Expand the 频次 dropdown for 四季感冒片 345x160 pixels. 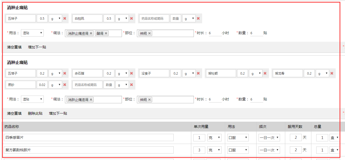pos(269,138)
